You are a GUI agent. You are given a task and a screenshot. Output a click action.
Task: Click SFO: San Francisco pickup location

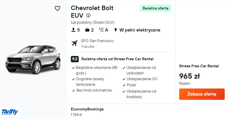click(x=97, y=41)
